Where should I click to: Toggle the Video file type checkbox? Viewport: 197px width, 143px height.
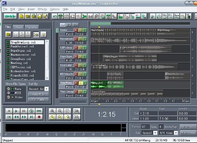pos(8,97)
